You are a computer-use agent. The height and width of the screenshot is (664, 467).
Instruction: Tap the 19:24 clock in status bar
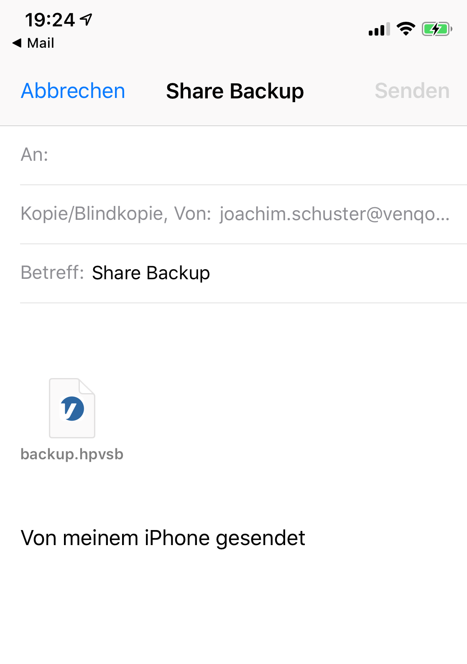point(50,20)
